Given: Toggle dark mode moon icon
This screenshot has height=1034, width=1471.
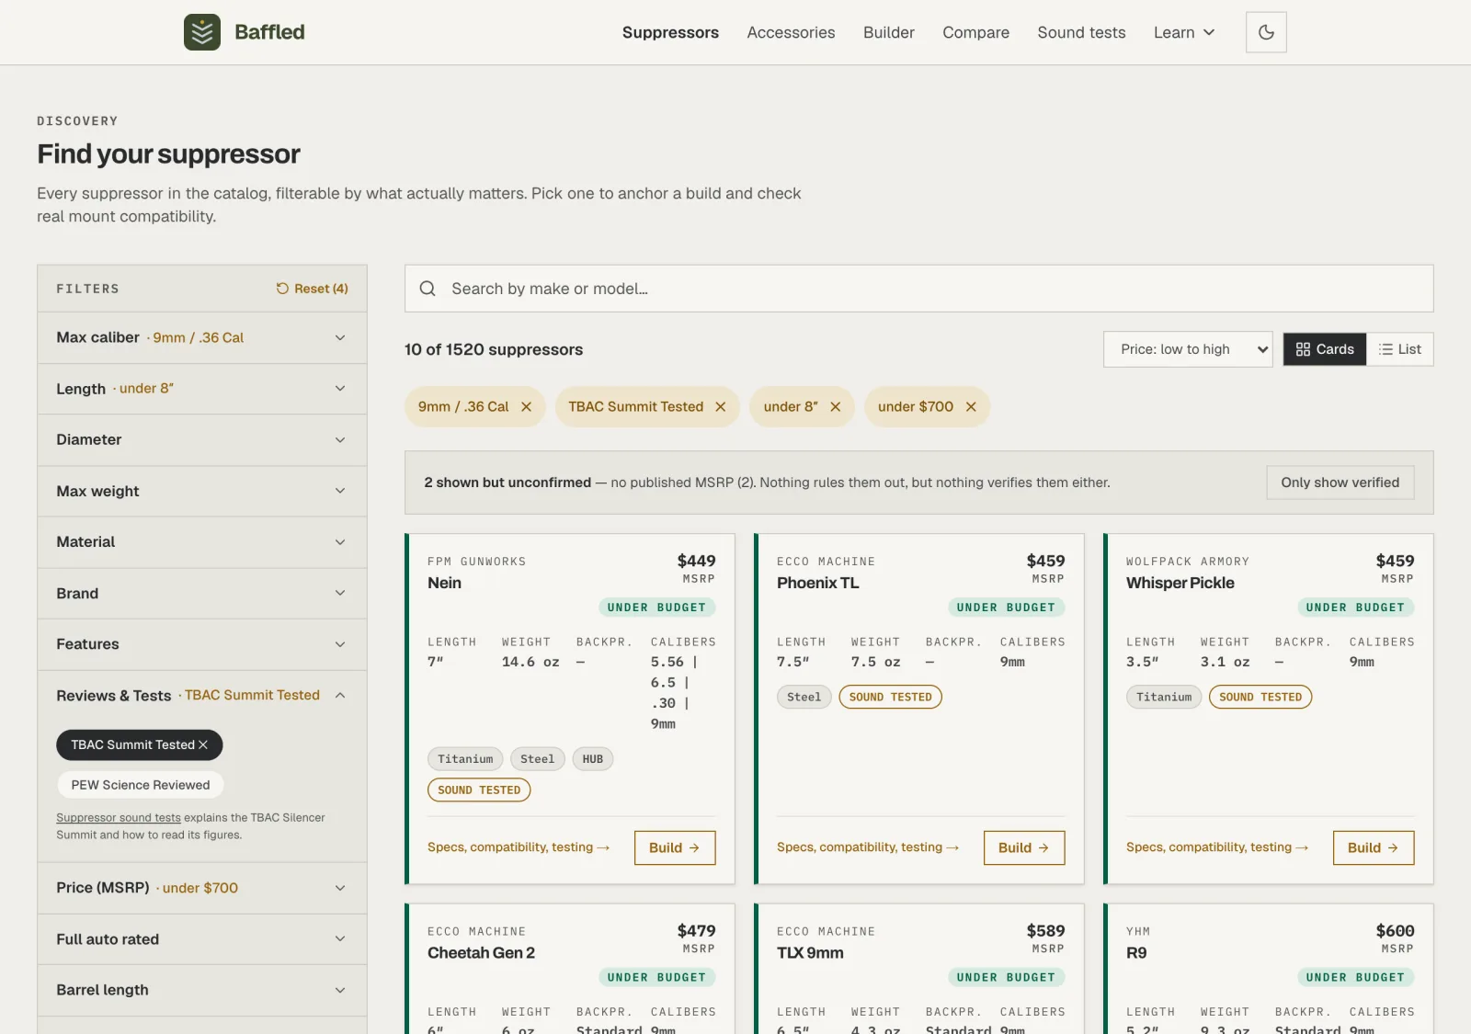Looking at the screenshot, I should (x=1266, y=32).
